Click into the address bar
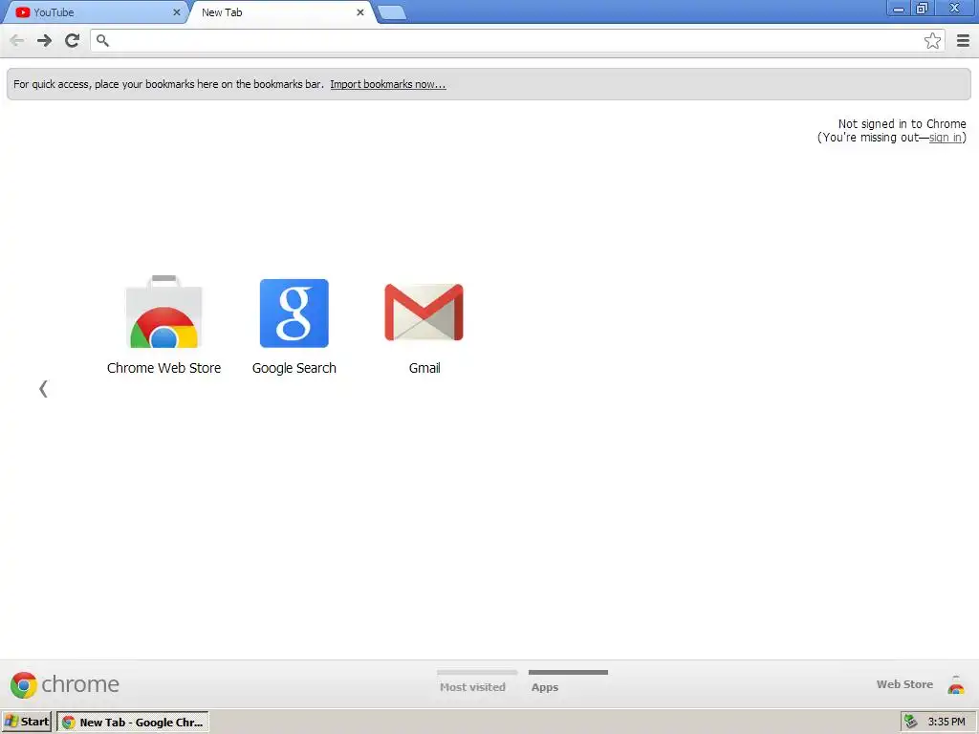Screen dimensions: 979x734 (515, 40)
